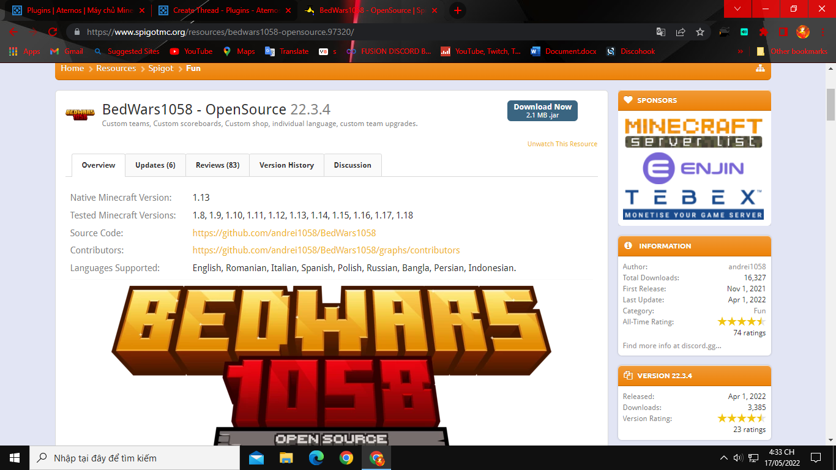Bookmark this page with the star icon
836x470 pixels.
pyautogui.click(x=700, y=32)
